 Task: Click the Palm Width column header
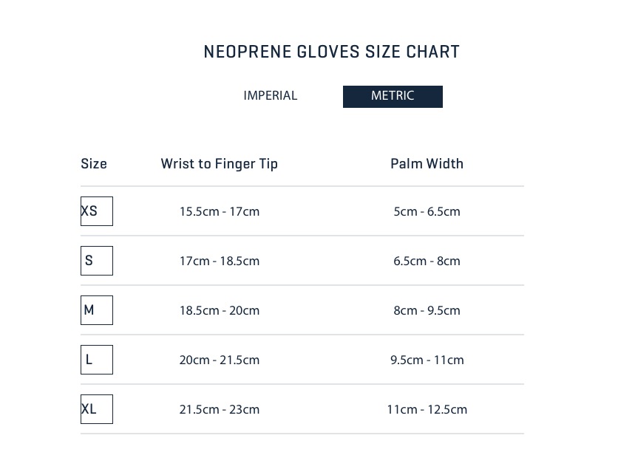pos(427,164)
